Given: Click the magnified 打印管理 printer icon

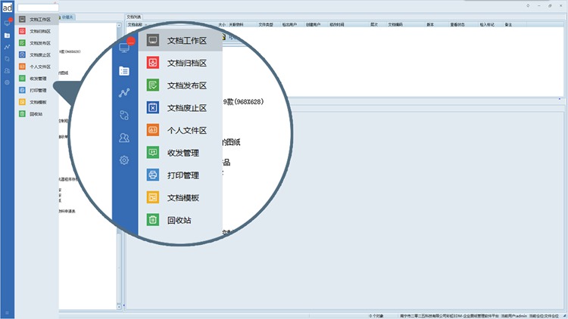Looking at the screenshot, I should click(x=152, y=175).
